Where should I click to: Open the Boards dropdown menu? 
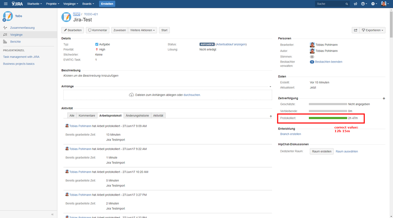coord(88,4)
